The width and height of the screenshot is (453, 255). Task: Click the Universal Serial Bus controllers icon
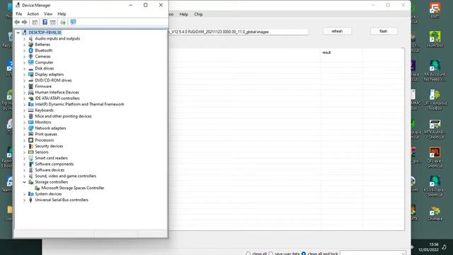point(31,200)
